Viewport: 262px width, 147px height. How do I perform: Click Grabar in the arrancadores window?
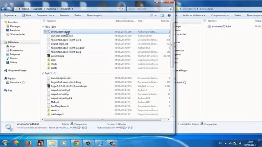click(238, 16)
